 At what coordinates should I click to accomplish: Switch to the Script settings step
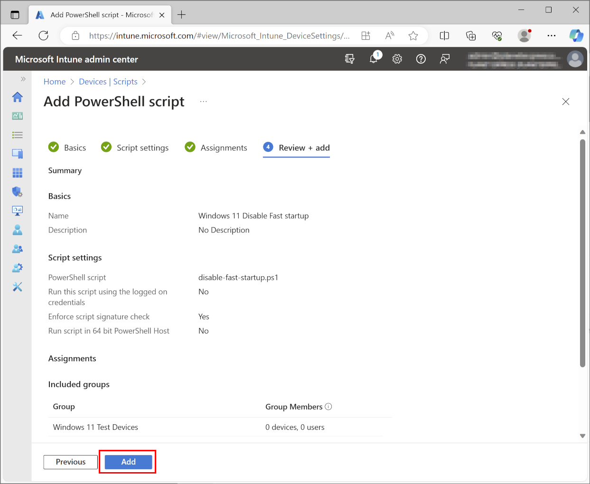pos(135,148)
